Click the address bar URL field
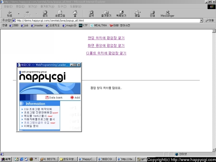Viewport: 216px width, 162px height. pos(106,21)
